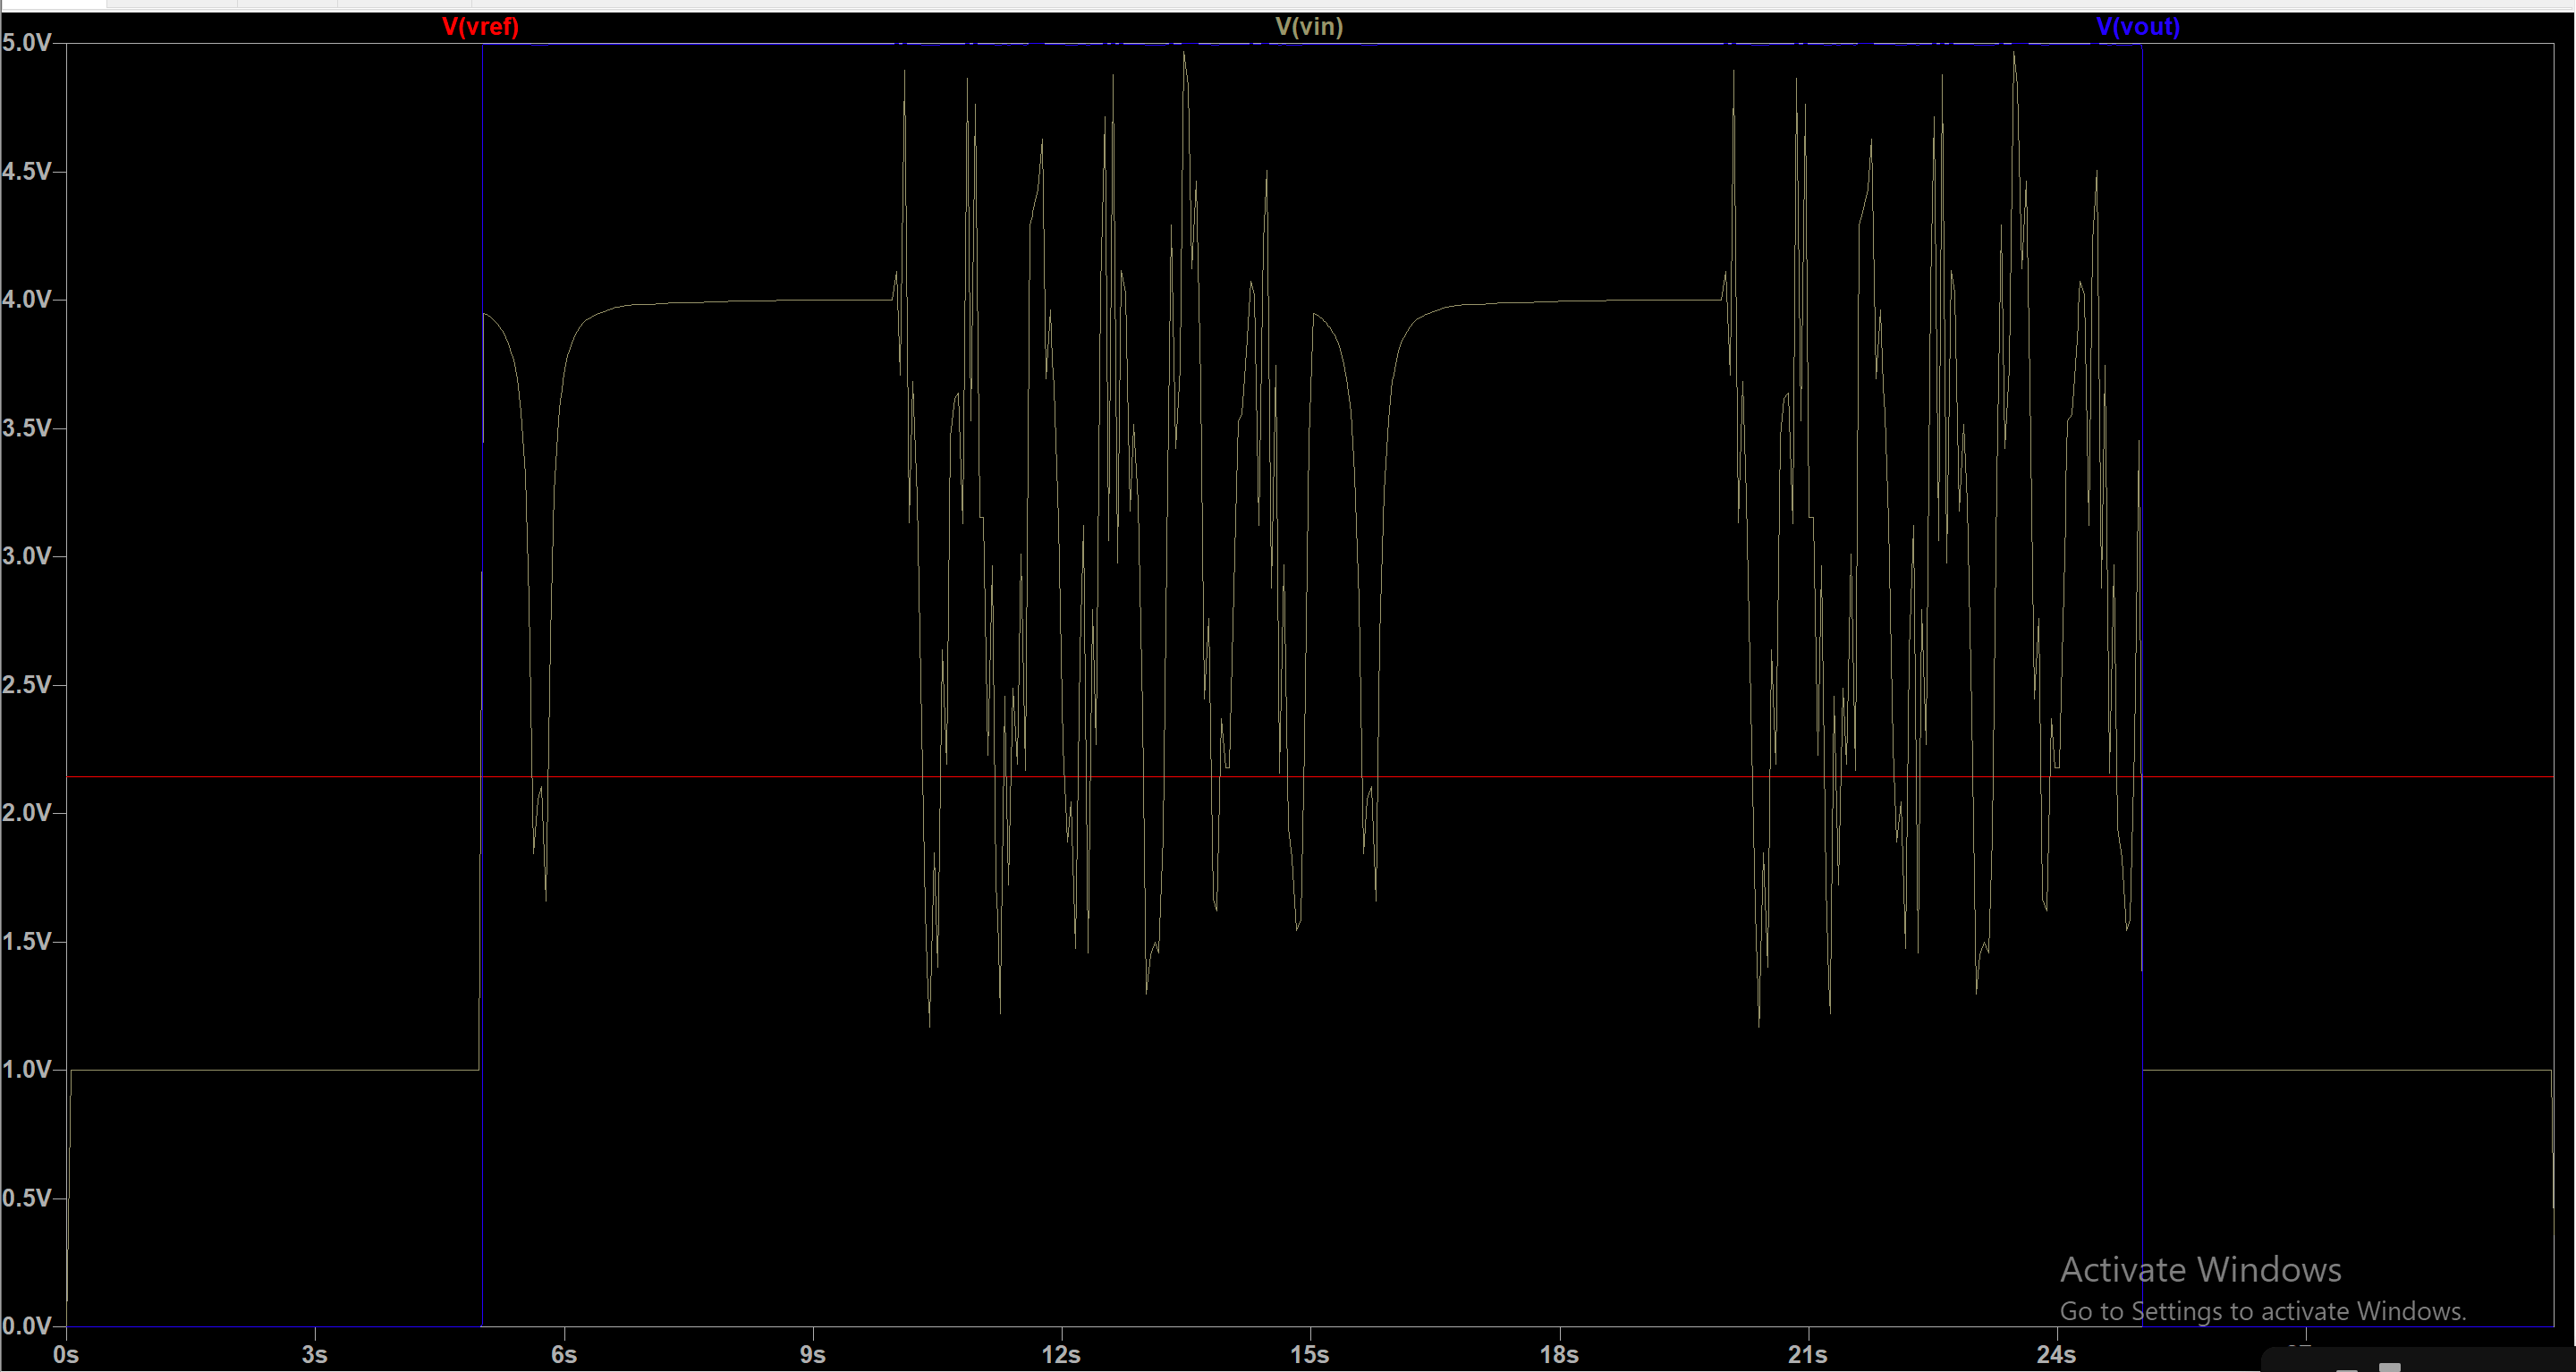Viewport: 2576px width, 1372px height.
Task: Click the V(vref) trace label
Action: [480, 27]
